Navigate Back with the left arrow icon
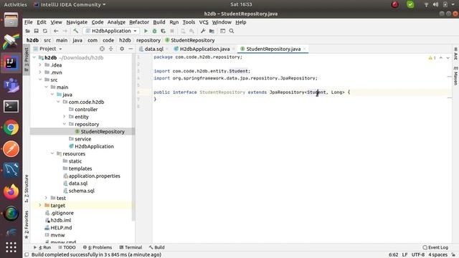 coord(56,31)
